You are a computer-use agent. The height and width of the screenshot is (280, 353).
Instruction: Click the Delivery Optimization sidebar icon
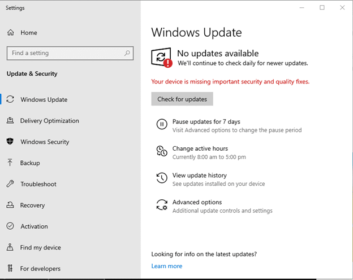(10, 121)
